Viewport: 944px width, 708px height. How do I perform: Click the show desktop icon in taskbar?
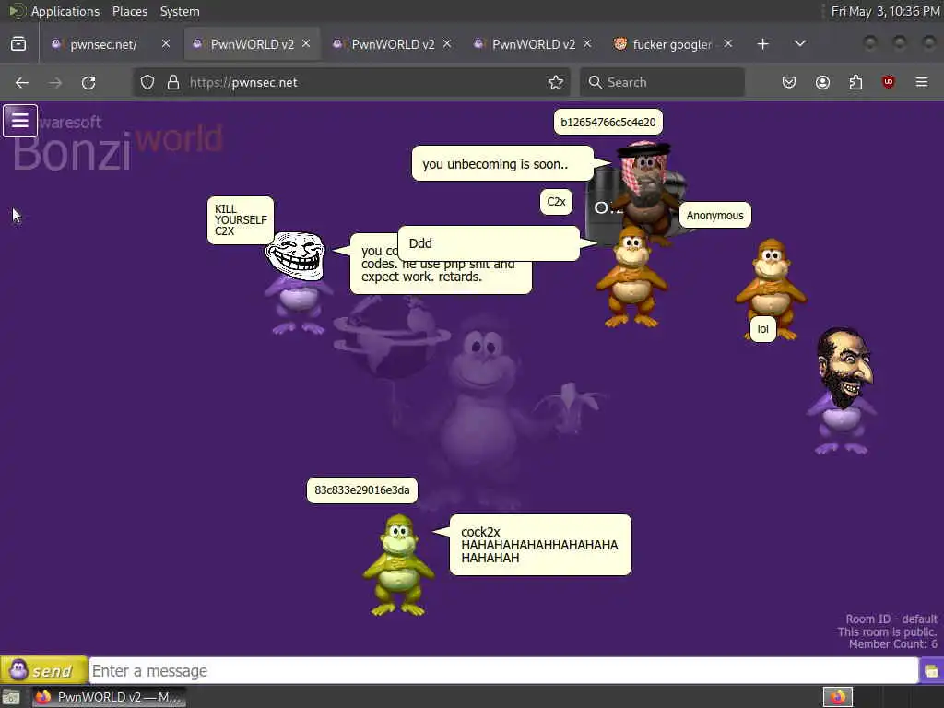[x=11, y=697]
